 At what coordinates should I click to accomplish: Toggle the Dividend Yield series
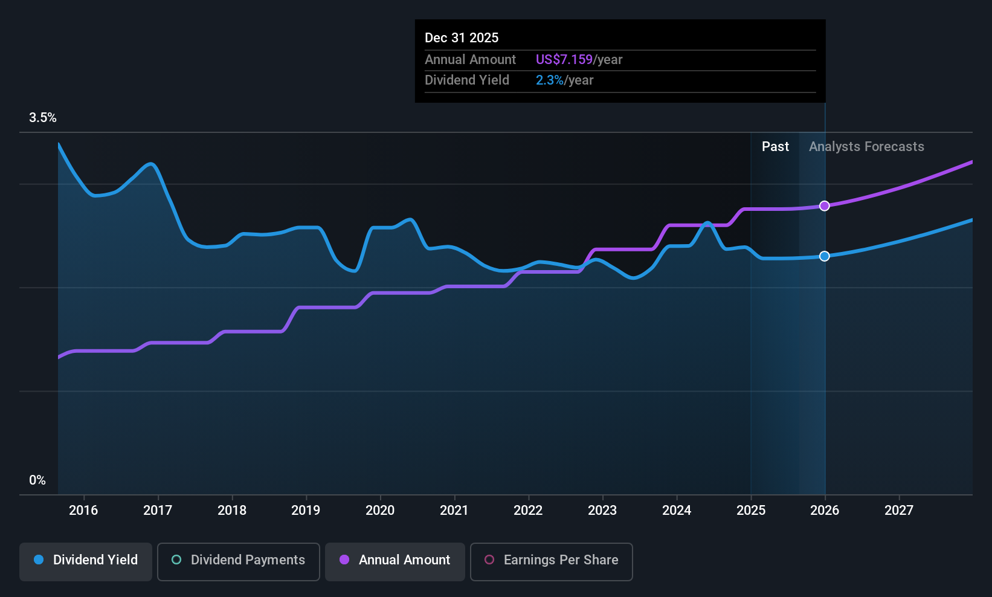86,562
